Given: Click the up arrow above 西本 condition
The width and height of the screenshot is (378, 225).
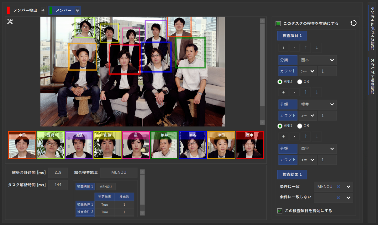Looking at the screenshot, I should (x=306, y=48).
